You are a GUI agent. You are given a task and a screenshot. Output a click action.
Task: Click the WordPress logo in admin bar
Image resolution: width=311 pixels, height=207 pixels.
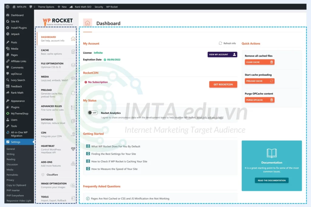7,7
